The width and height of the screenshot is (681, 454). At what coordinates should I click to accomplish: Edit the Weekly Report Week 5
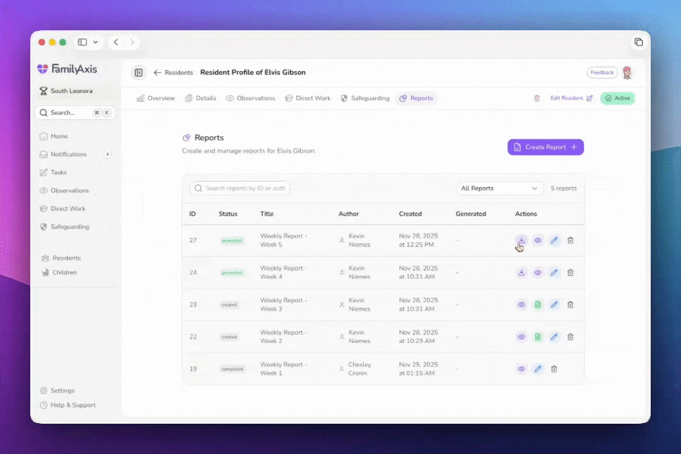click(x=554, y=240)
